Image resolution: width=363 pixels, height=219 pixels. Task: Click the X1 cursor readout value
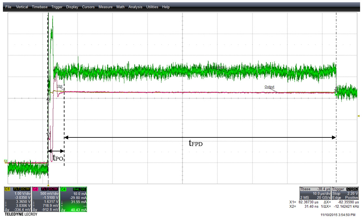[x=309, y=202]
